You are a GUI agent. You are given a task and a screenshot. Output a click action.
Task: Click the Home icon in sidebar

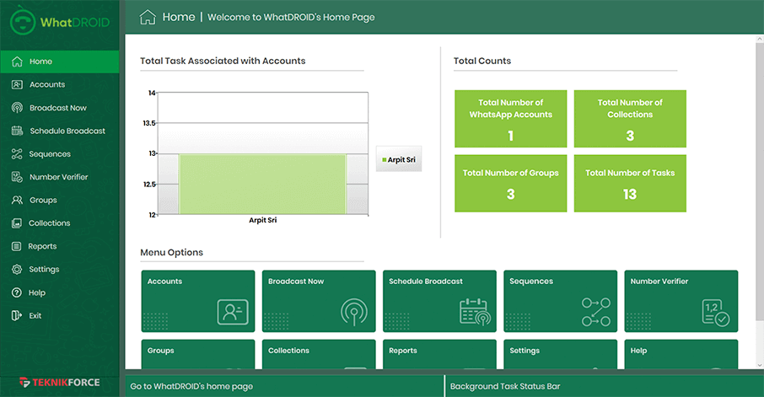[x=17, y=62]
